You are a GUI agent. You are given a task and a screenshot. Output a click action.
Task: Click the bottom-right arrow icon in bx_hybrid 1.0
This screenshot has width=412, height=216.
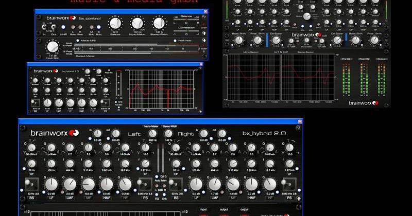pyautogui.click(x=200, y=112)
